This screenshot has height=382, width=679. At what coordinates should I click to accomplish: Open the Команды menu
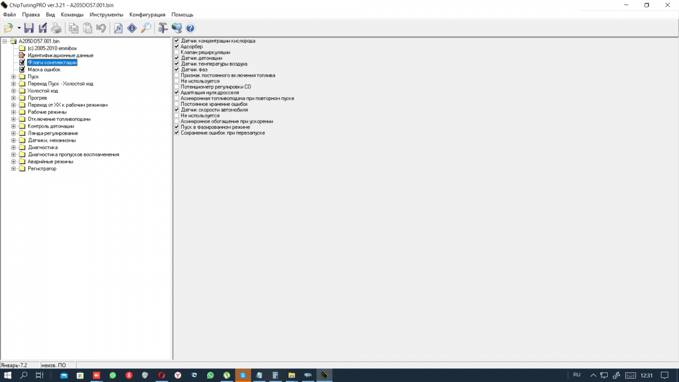(72, 14)
